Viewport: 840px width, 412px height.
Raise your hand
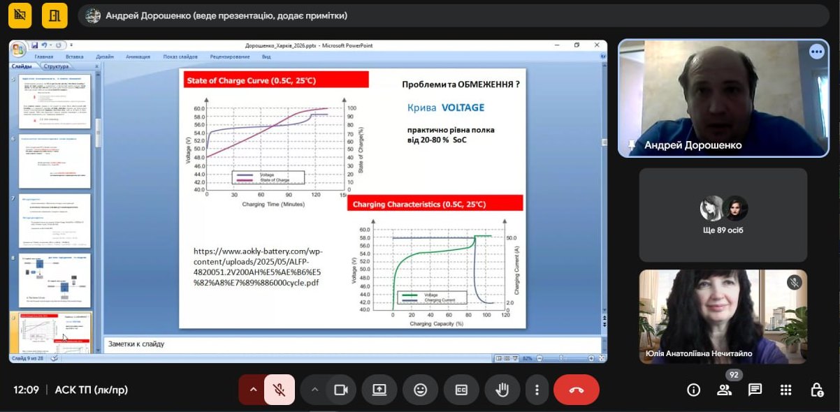[502, 390]
